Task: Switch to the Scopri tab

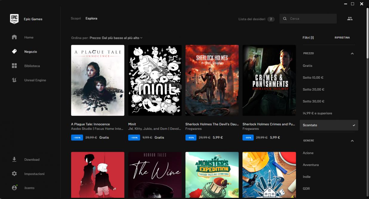Action: [76, 18]
